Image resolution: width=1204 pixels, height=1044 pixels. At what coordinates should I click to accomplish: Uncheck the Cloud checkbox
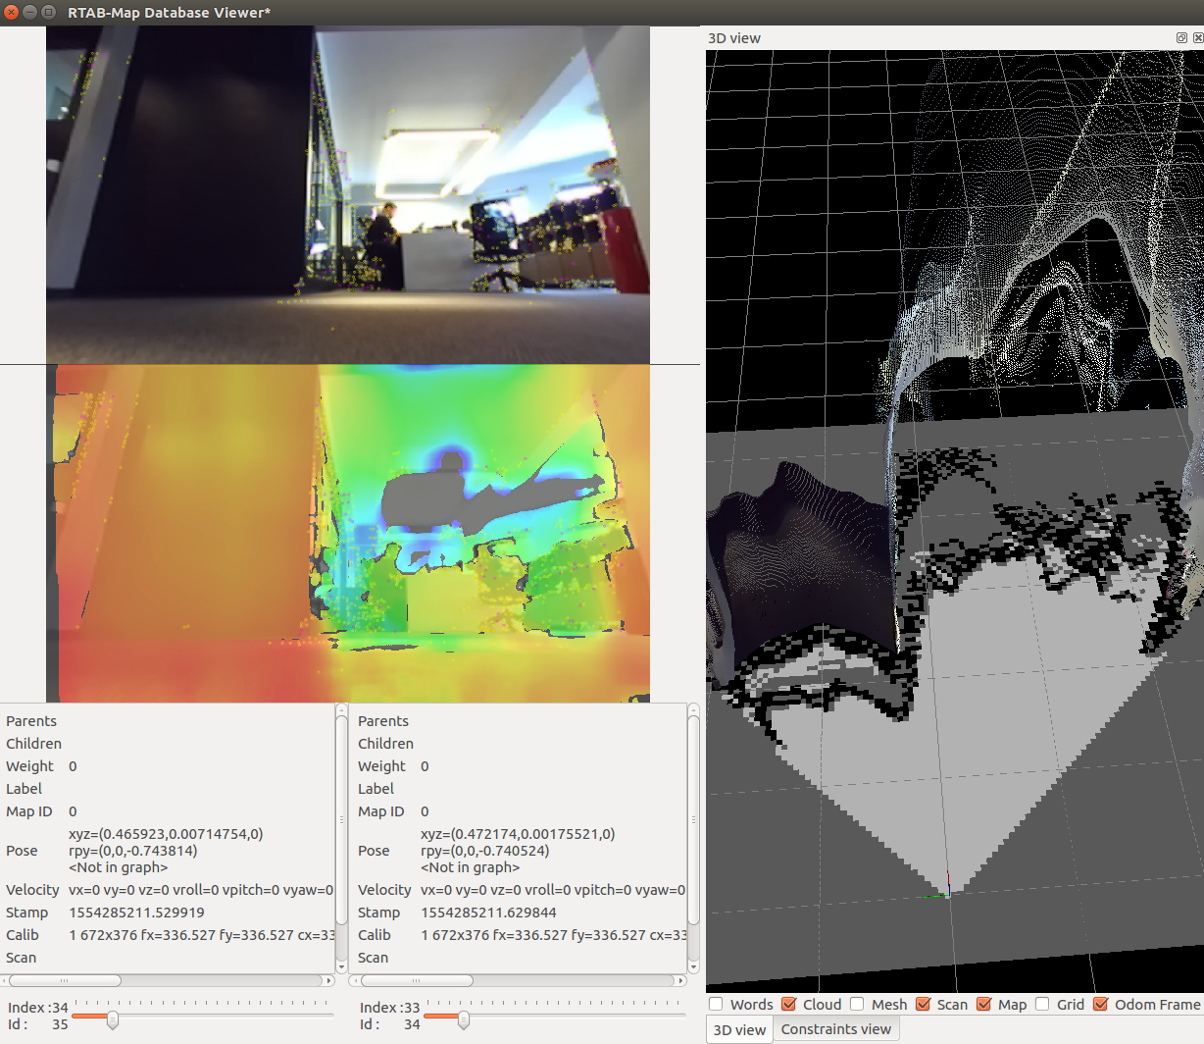coord(788,1004)
